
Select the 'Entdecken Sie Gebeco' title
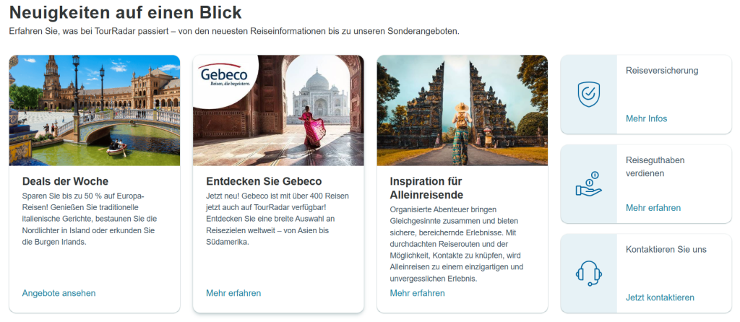(x=264, y=181)
